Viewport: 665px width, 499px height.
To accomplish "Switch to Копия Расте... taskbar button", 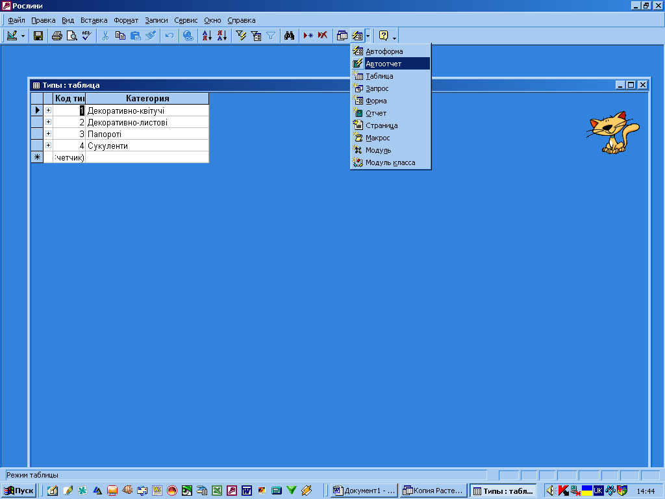I will 433,491.
